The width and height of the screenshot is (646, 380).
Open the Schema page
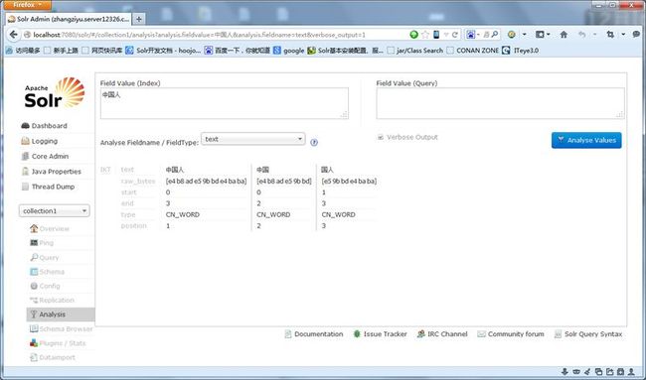[x=48, y=272]
